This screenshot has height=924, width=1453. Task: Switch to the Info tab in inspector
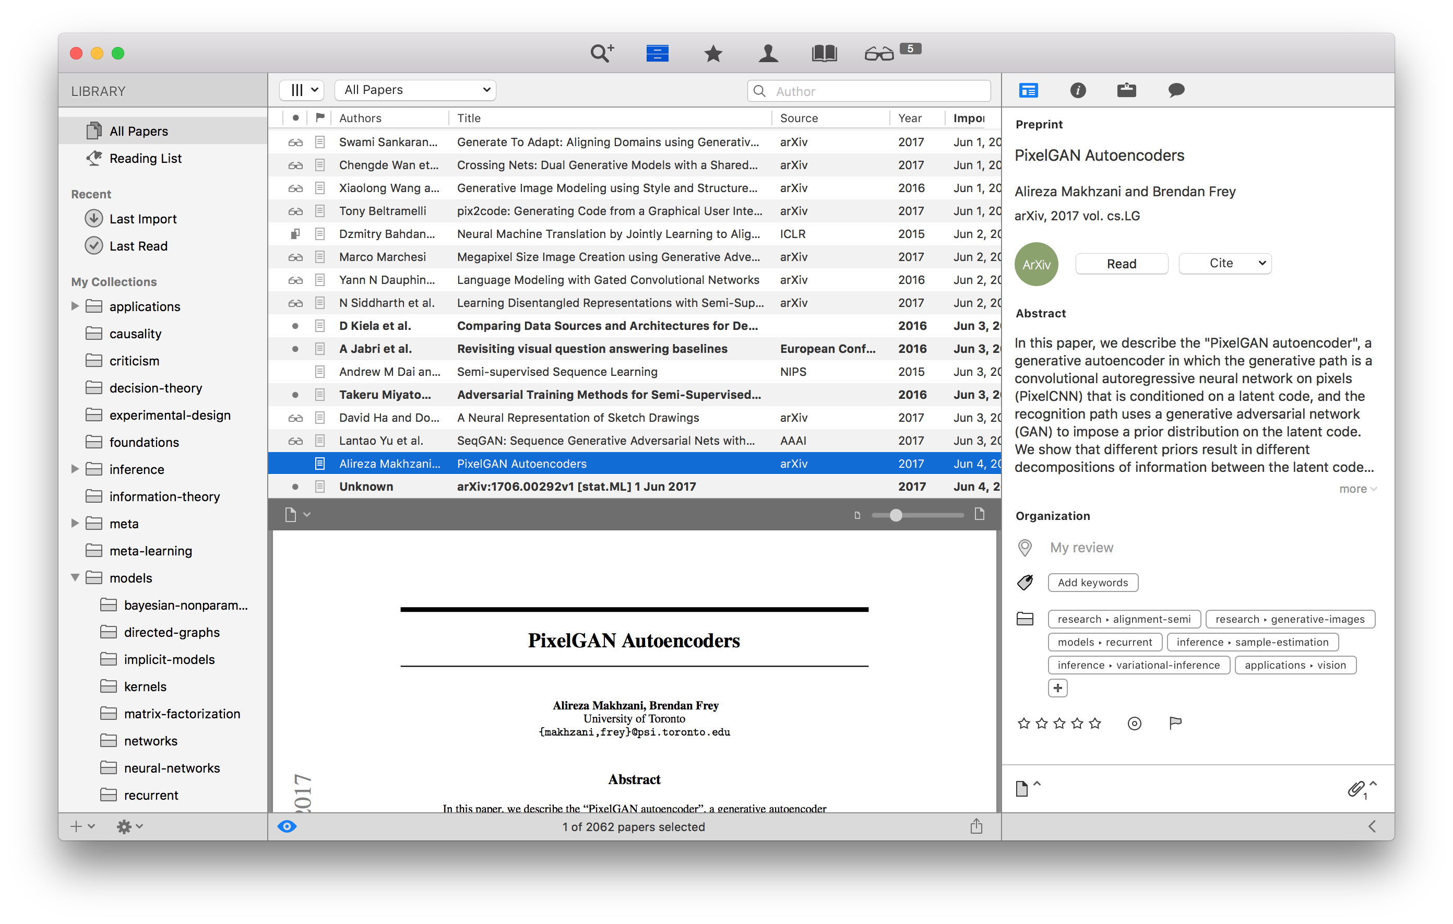1078,90
